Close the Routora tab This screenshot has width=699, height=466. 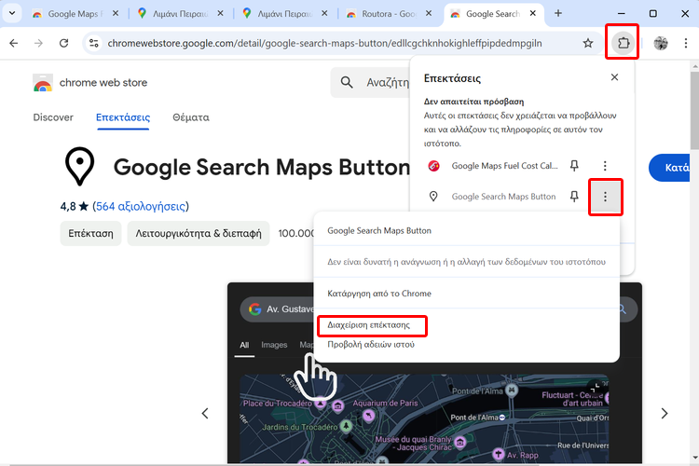click(x=429, y=13)
